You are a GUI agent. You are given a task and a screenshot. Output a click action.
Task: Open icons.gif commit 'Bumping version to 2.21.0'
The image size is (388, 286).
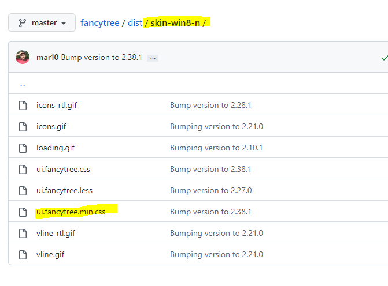(216, 127)
